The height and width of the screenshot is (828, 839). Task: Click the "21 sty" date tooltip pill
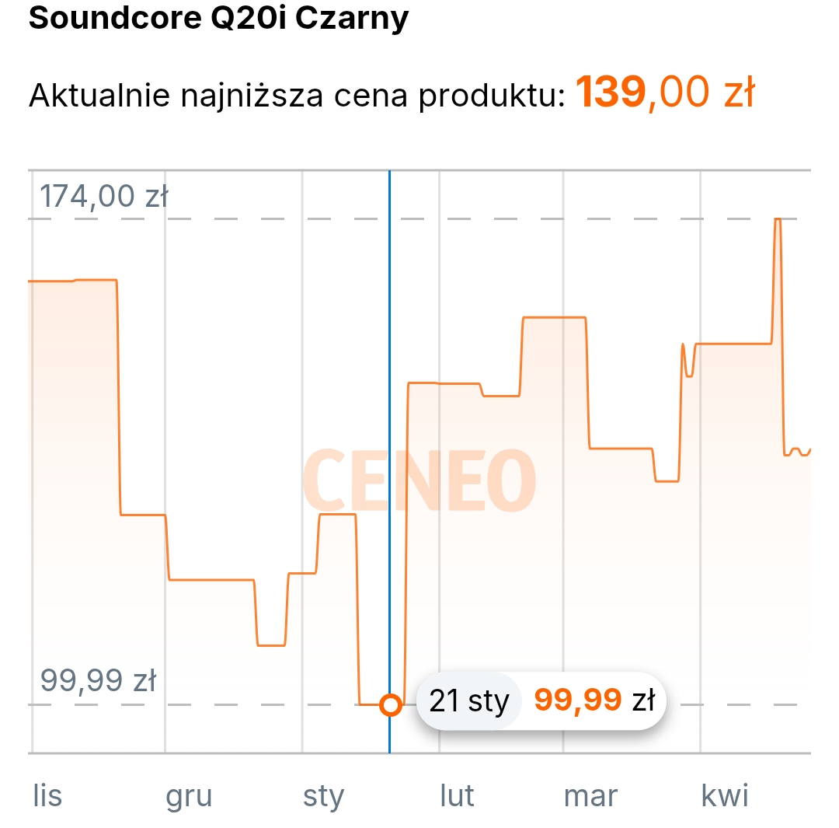pyautogui.click(x=469, y=701)
